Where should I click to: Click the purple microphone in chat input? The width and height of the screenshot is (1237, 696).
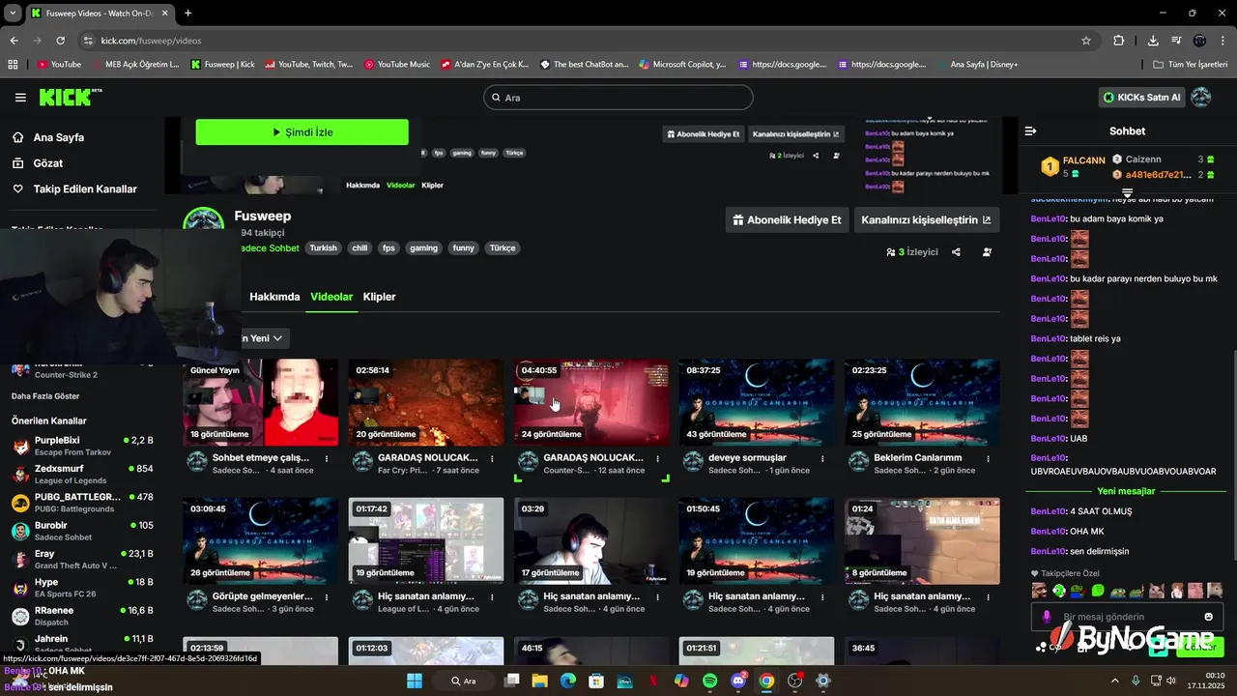[1046, 617]
